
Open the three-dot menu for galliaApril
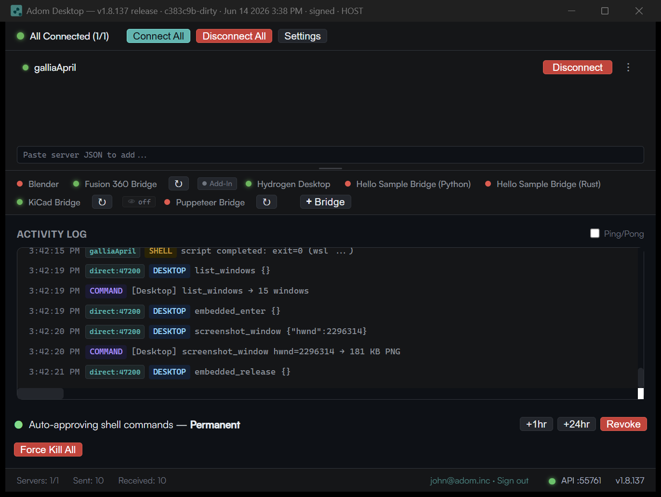pyautogui.click(x=628, y=67)
